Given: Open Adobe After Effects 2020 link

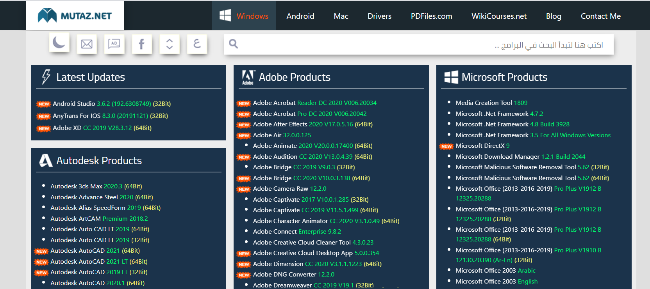Looking at the screenshot, I should (313, 124).
